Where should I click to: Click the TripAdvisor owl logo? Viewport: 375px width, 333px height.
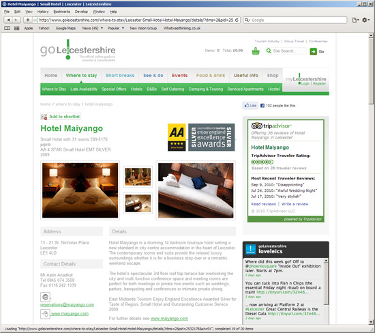point(257,126)
